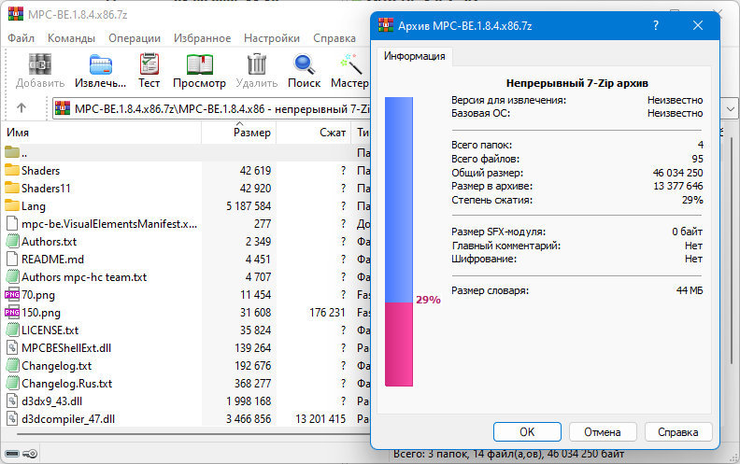
Task: Click the Добавить (Add) toolbar icon
Action: 40,64
